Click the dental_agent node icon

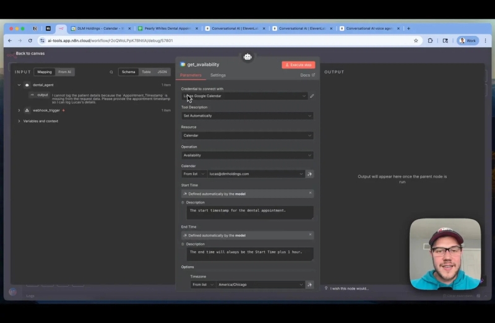coord(27,85)
